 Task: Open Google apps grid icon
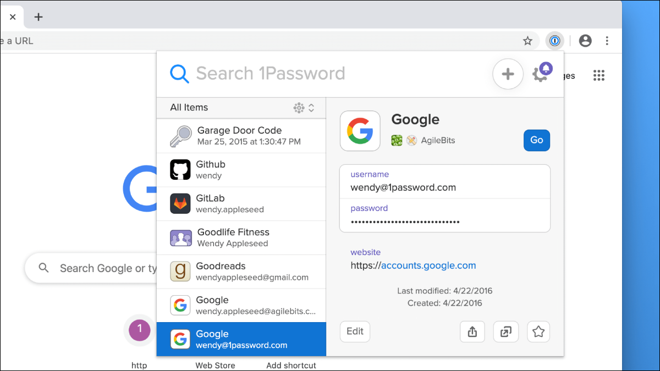pos(599,76)
